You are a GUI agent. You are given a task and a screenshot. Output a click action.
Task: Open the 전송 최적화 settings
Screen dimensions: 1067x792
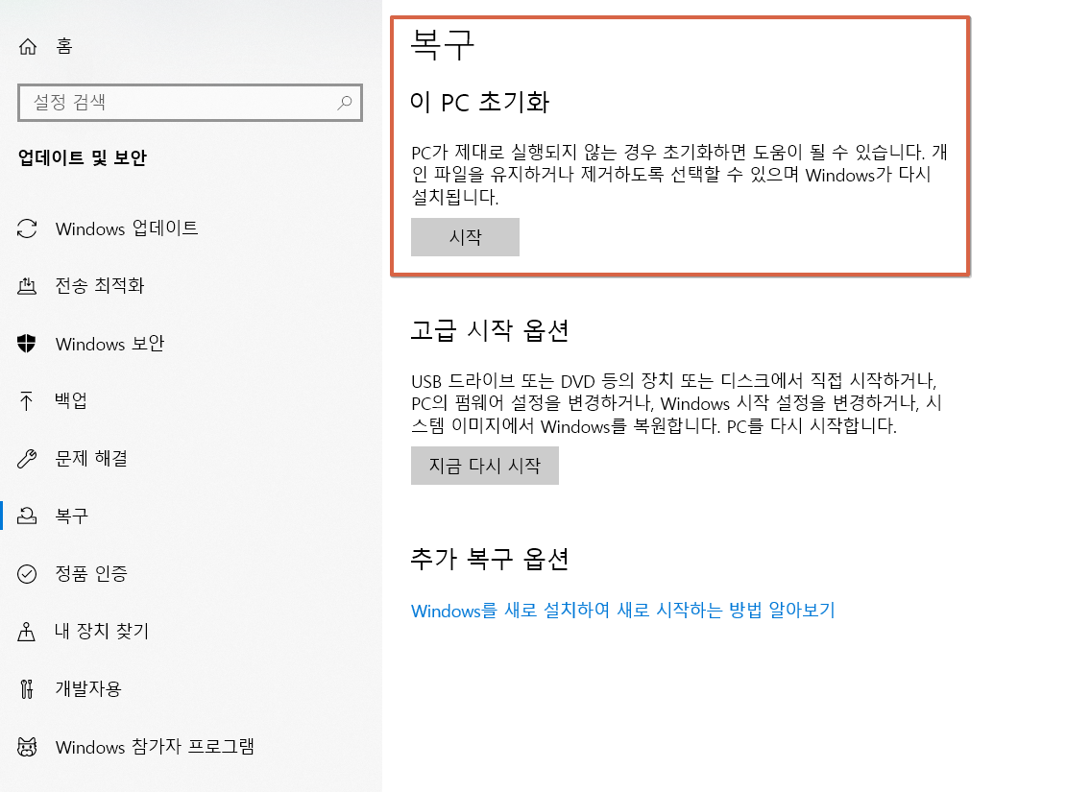point(100,286)
